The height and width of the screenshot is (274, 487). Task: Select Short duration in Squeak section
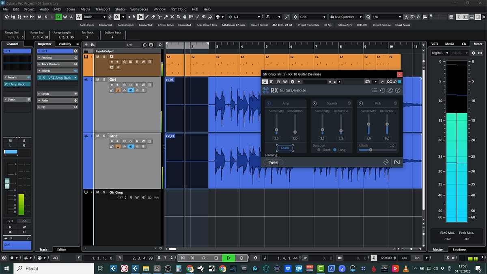pyautogui.click(x=319, y=150)
